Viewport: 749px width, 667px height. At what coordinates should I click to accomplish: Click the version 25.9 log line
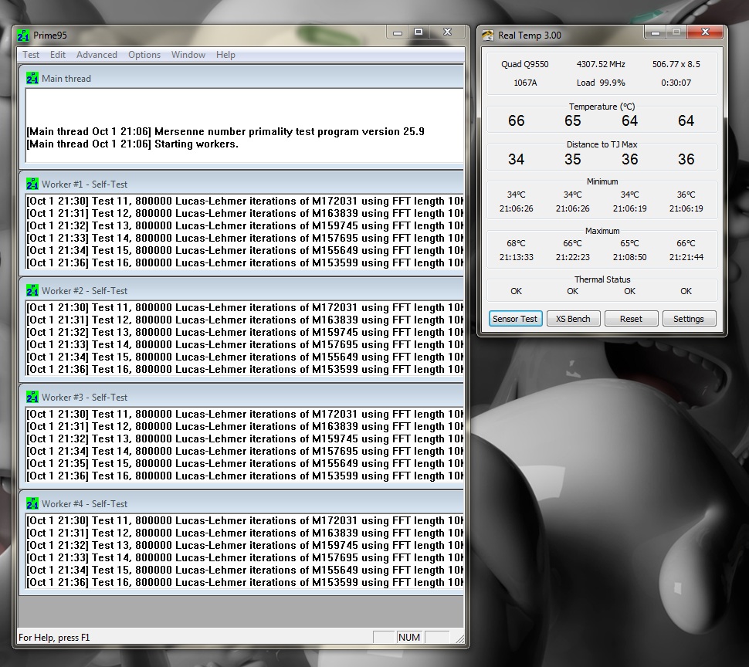click(x=225, y=132)
